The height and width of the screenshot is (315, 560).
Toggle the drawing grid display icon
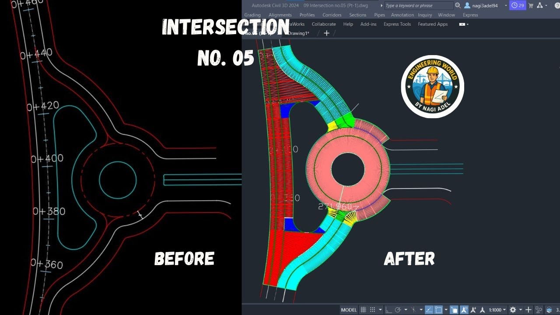pos(363,310)
